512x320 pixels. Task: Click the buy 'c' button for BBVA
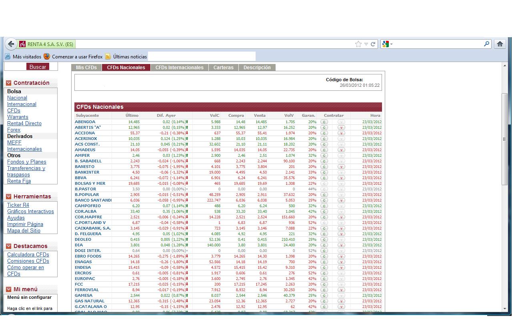[324, 178]
